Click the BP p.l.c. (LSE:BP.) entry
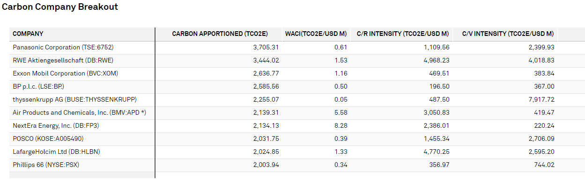The image size is (585, 187). point(38,86)
